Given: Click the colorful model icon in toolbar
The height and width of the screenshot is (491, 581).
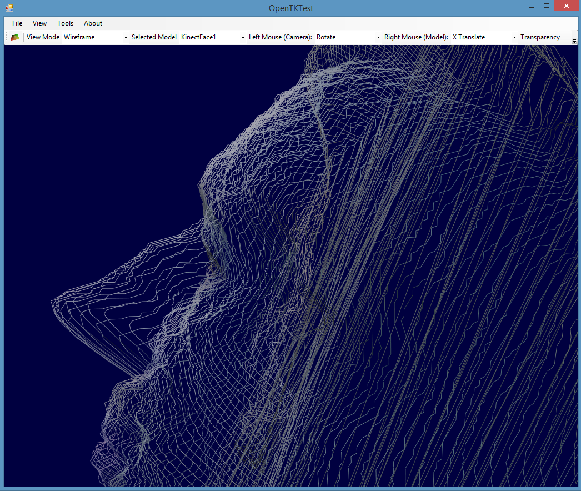Looking at the screenshot, I should 15,37.
